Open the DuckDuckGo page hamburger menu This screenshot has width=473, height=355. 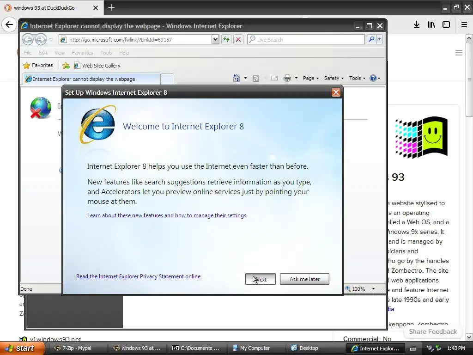click(459, 53)
